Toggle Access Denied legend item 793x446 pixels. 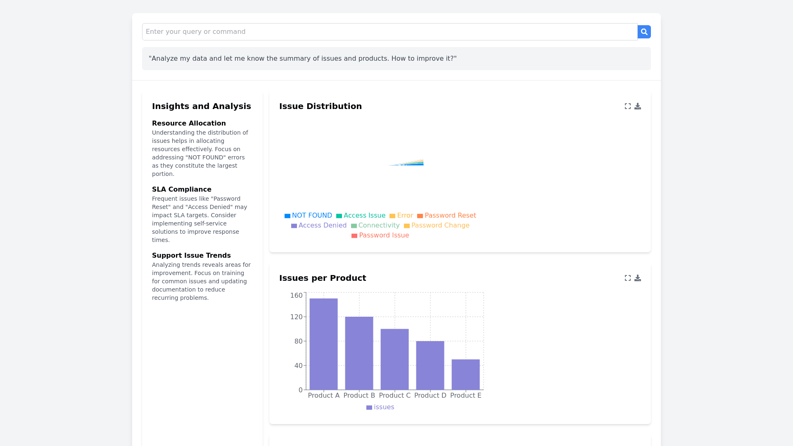[318, 225]
